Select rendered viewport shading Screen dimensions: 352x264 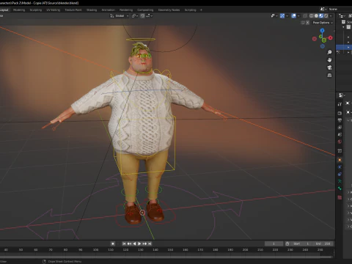pyautogui.click(x=326, y=16)
